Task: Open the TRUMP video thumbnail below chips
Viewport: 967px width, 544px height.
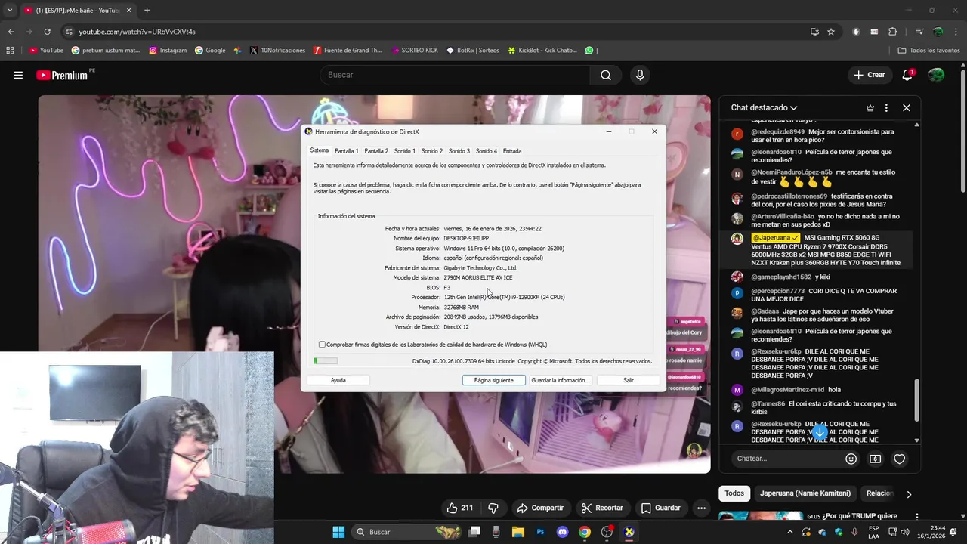Action: (x=761, y=517)
